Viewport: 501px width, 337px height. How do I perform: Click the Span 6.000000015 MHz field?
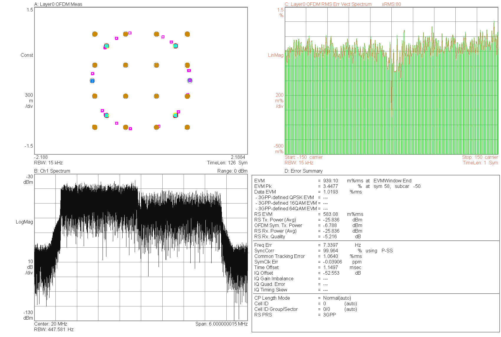[221, 324]
